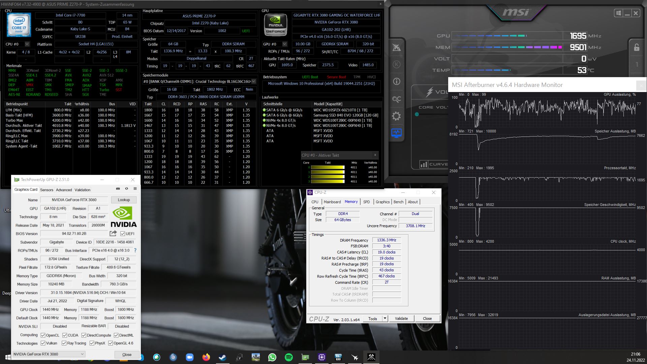
Task: Click Lookup button in GPU-Z
Action: click(124, 200)
